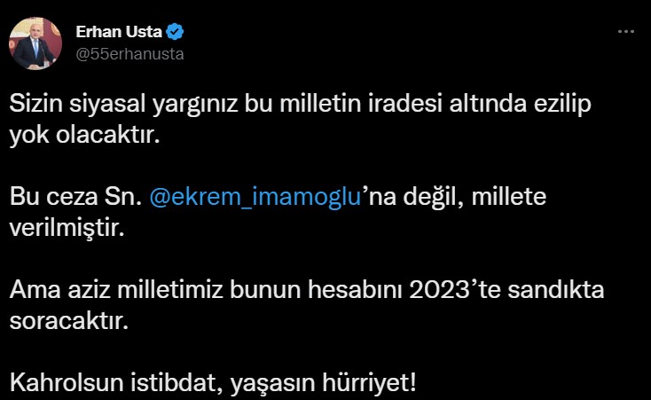The image size is (651, 400).
Task: Click the blue verified badge
Action: point(176,33)
